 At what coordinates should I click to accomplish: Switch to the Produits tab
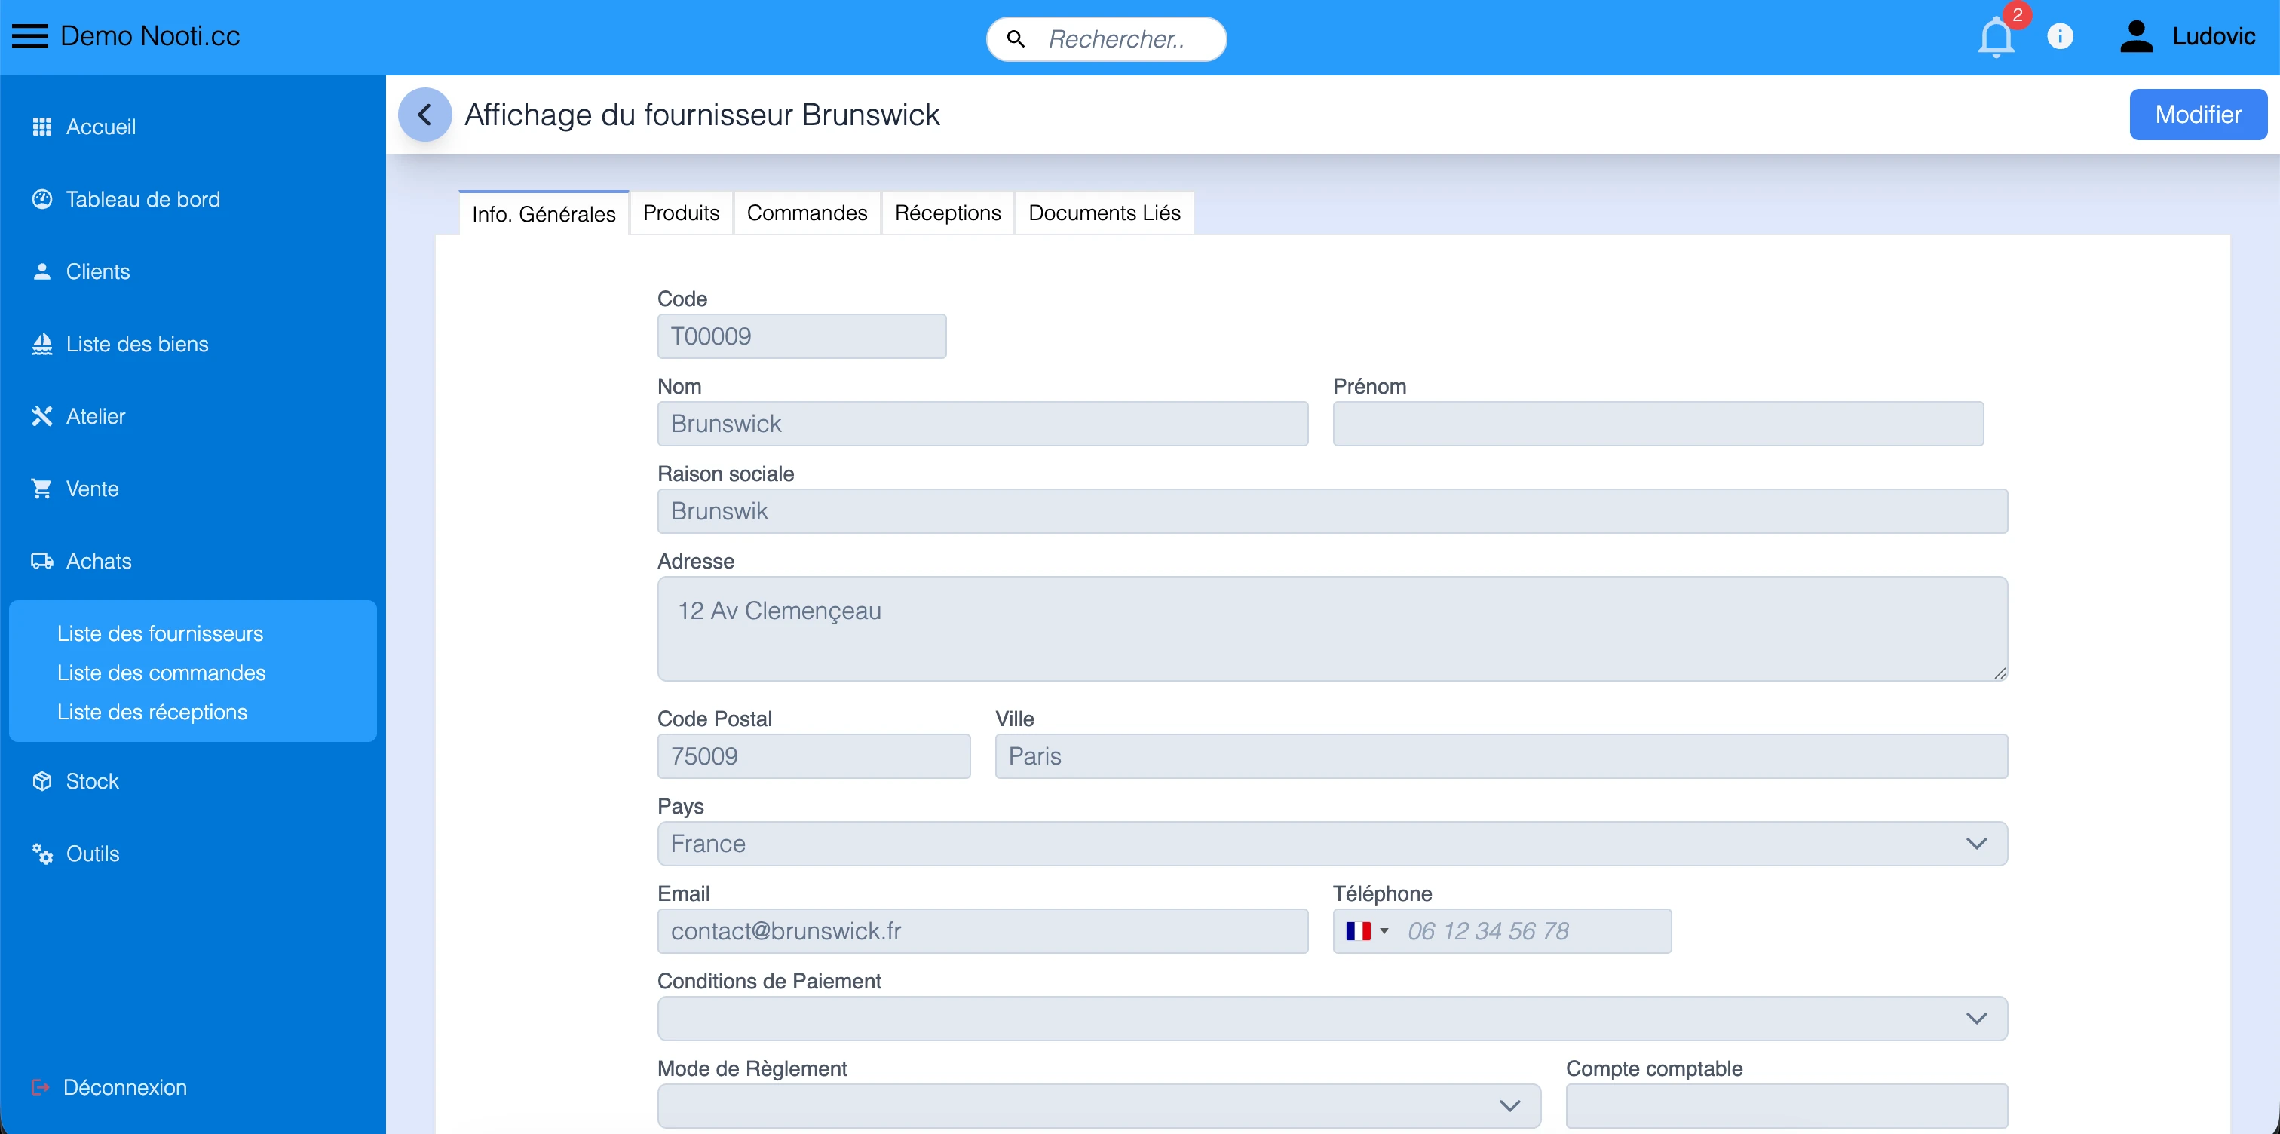(x=680, y=213)
